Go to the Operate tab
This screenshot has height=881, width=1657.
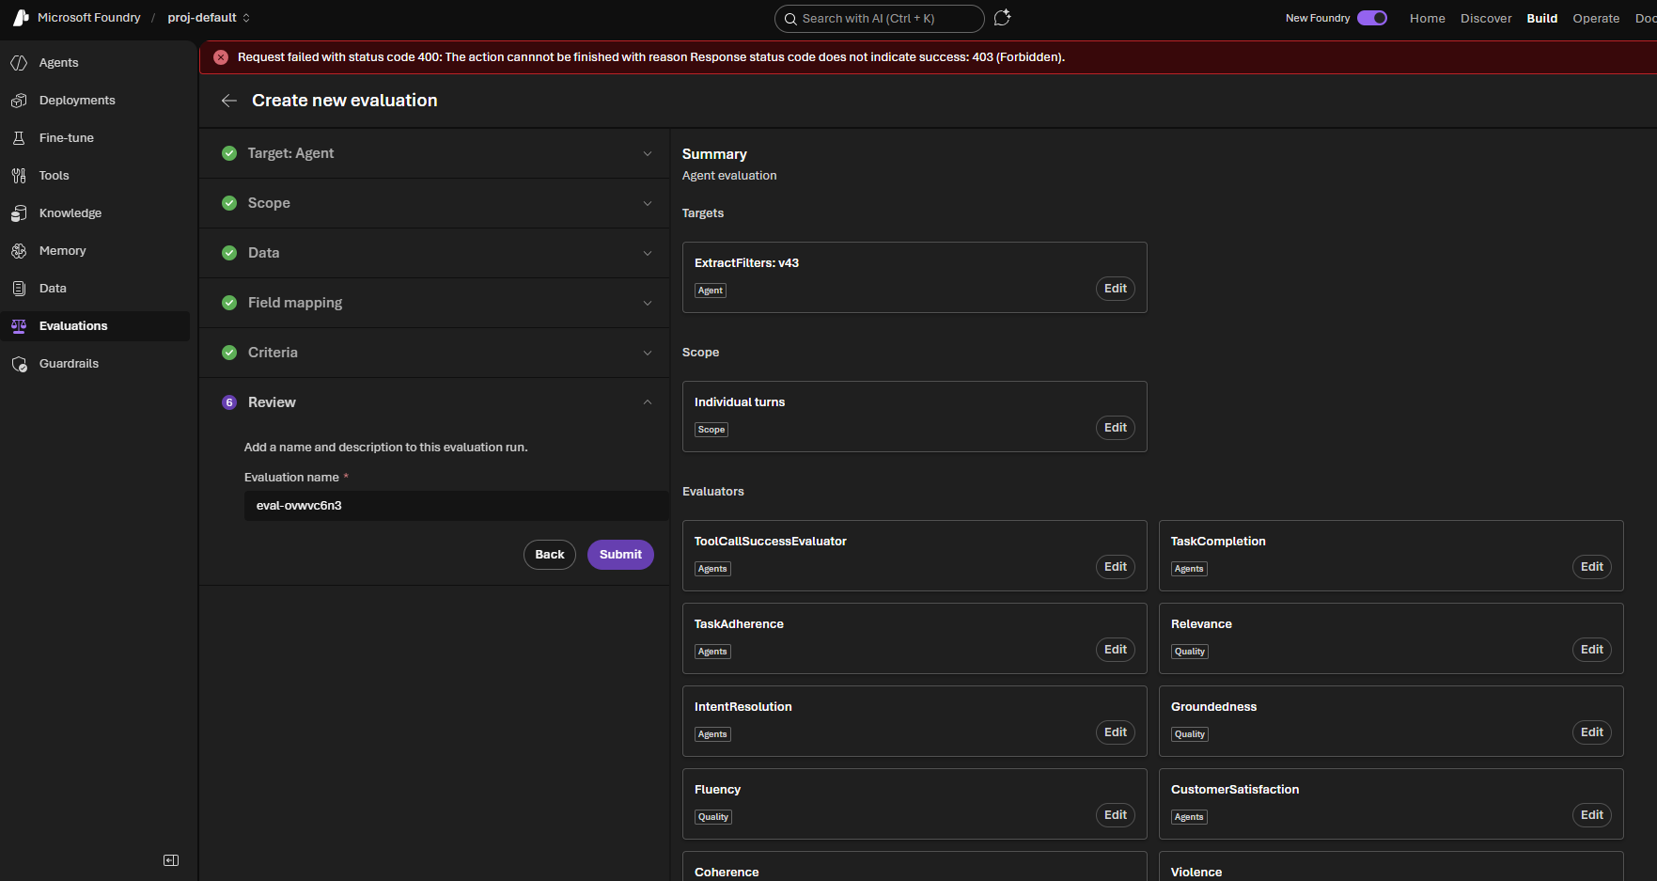tap(1596, 18)
